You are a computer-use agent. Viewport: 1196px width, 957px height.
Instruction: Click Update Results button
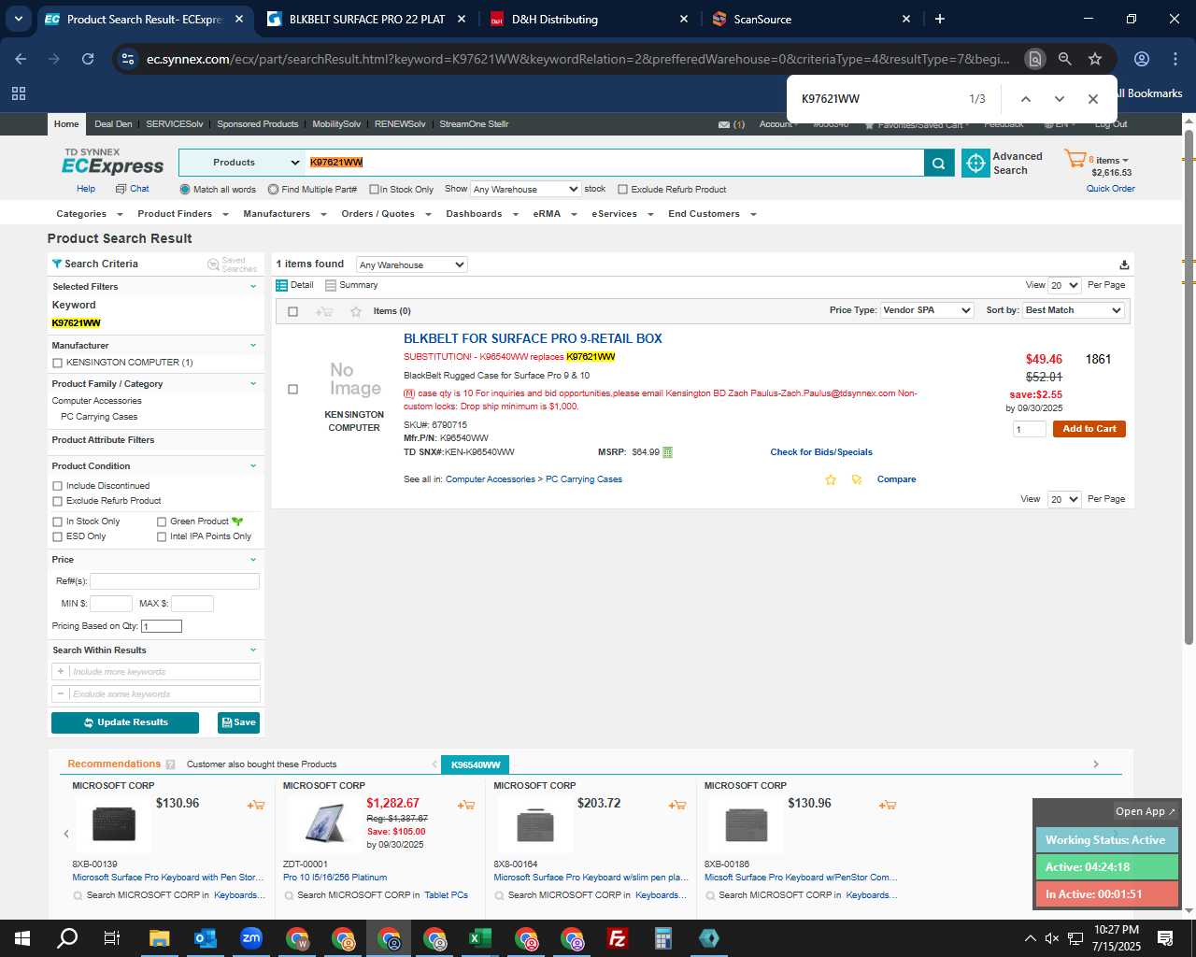(x=125, y=722)
